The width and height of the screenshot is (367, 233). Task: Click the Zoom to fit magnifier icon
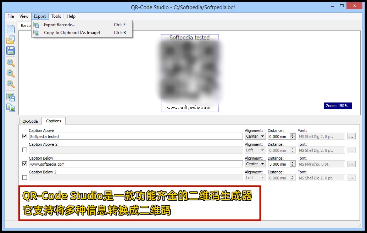(x=11, y=84)
